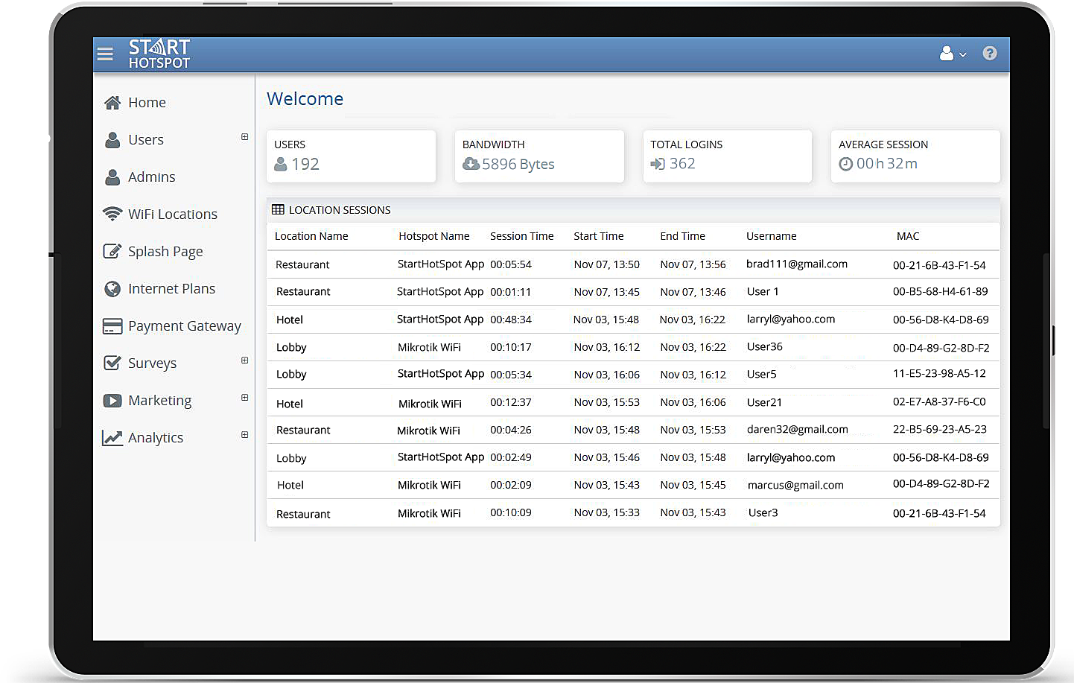This screenshot has height=683, width=1074.
Task: Sort by Username column header
Action: [772, 236]
